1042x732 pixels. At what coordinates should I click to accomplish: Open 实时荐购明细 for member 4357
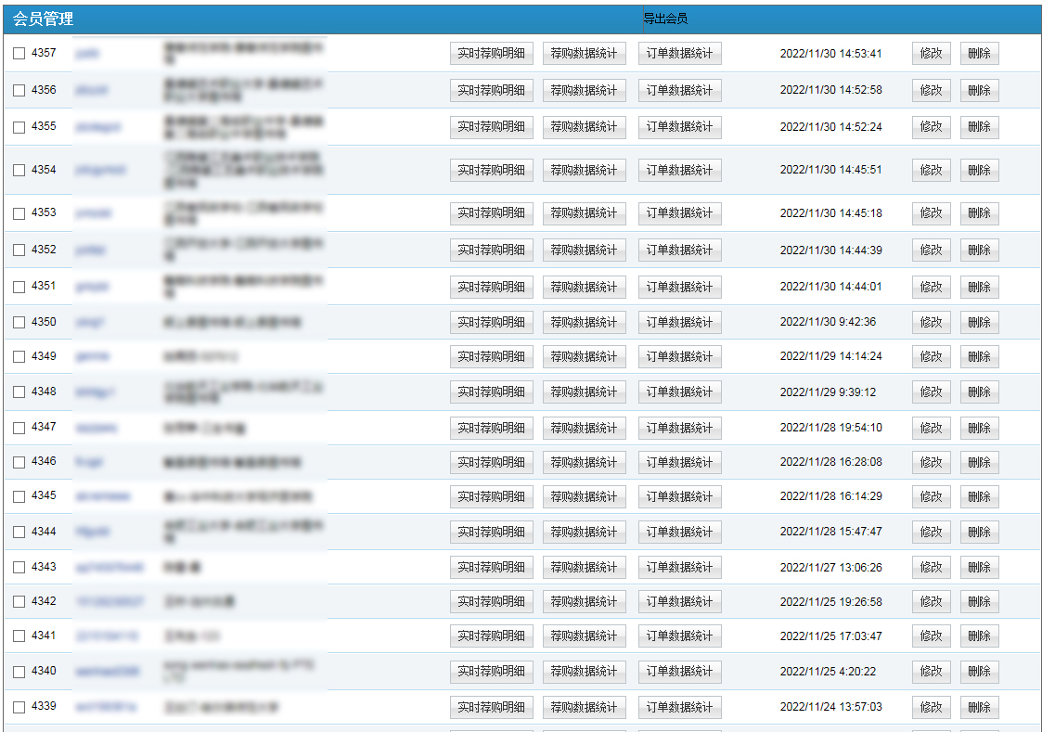pos(491,54)
